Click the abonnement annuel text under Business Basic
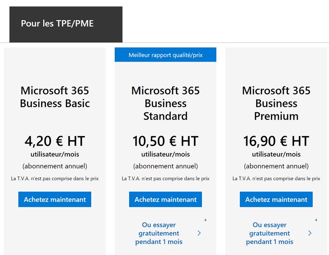The width and height of the screenshot is (329, 255). [x=54, y=166]
